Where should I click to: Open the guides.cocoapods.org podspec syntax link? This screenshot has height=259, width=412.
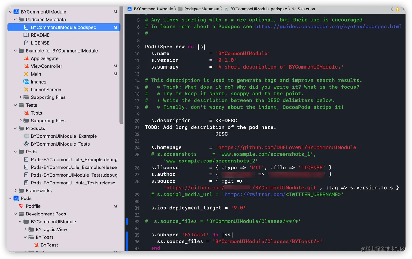tap(328, 27)
